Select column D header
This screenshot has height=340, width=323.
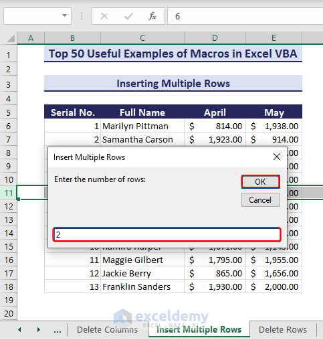[215, 38]
